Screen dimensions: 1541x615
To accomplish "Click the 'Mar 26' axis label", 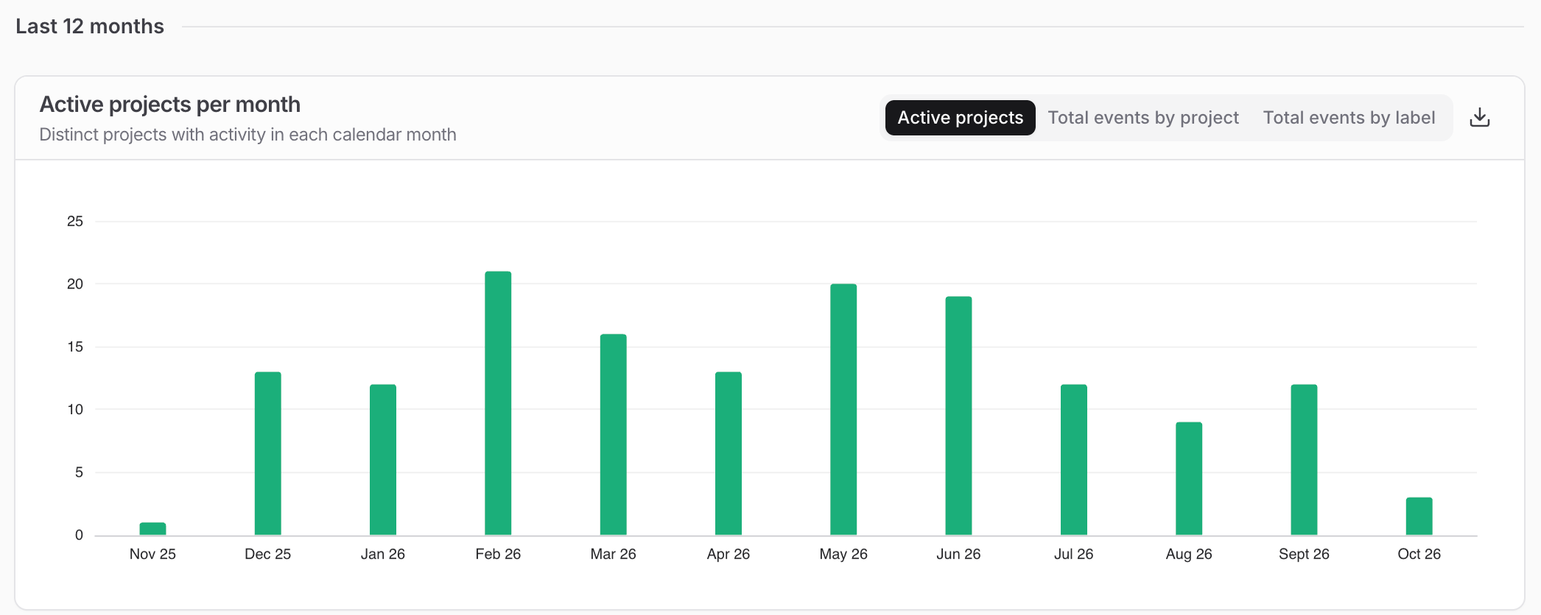I will tap(614, 554).
